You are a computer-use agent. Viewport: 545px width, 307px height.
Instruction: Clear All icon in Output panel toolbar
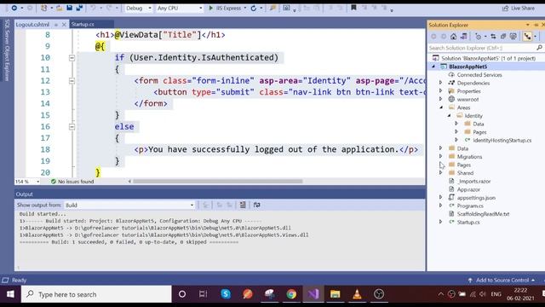pos(243,205)
